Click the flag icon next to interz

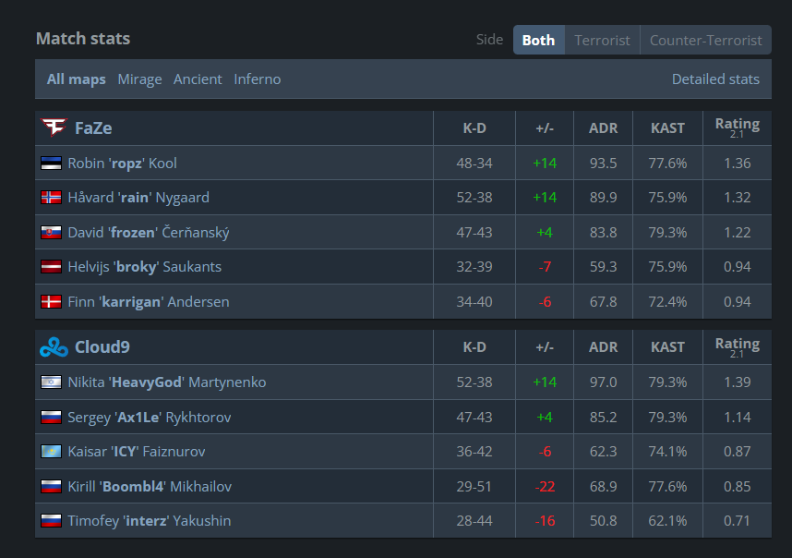coord(51,520)
